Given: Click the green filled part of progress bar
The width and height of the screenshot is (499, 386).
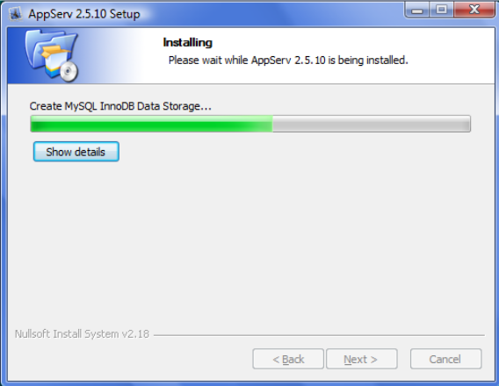Looking at the screenshot, I should [151, 124].
